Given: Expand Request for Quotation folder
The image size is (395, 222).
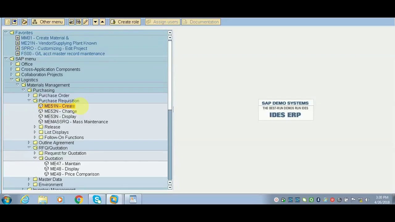Looking at the screenshot, I should [x=35, y=153].
